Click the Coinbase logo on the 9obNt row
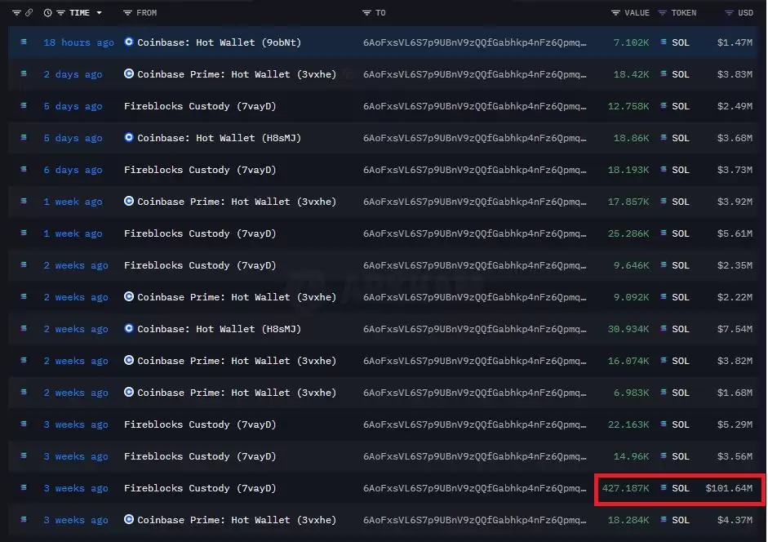 (129, 42)
